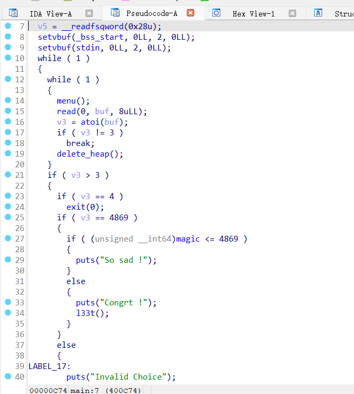Toggle breakpoint dot on line 19
The width and height of the screenshot is (354, 394).
(8, 153)
